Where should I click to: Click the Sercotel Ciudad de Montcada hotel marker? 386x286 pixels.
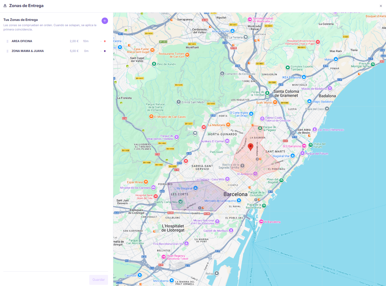point(250,20)
